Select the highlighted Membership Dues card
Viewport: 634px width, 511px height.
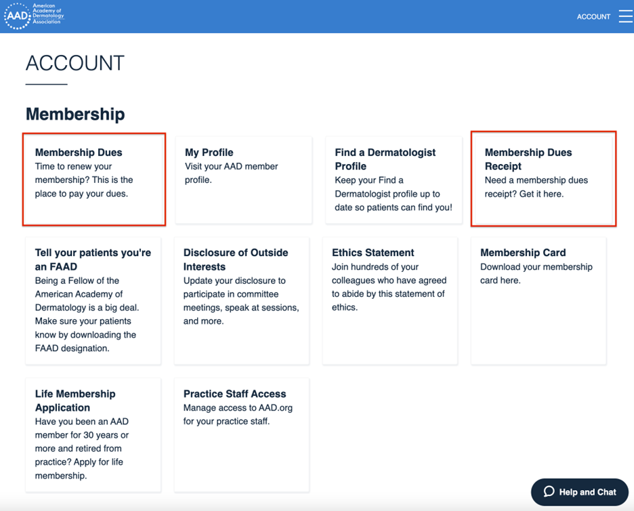pos(93,178)
